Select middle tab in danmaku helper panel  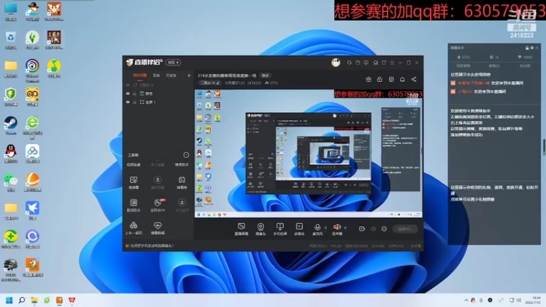[x=494, y=65]
